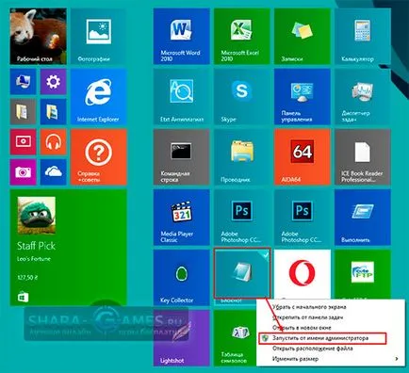Choose Открепить от панели задач
This screenshot has height=373, width=409.
[x=307, y=317]
